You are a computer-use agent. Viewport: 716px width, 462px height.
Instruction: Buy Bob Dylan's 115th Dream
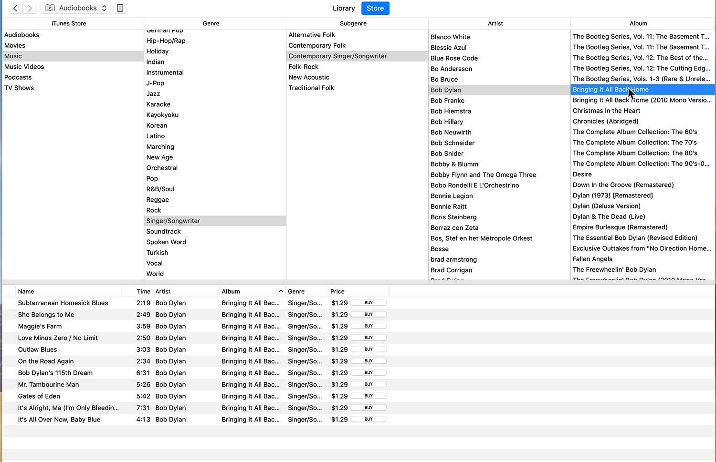tap(369, 372)
